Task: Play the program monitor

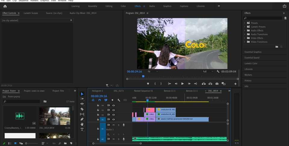Action: click(x=182, y=84)
